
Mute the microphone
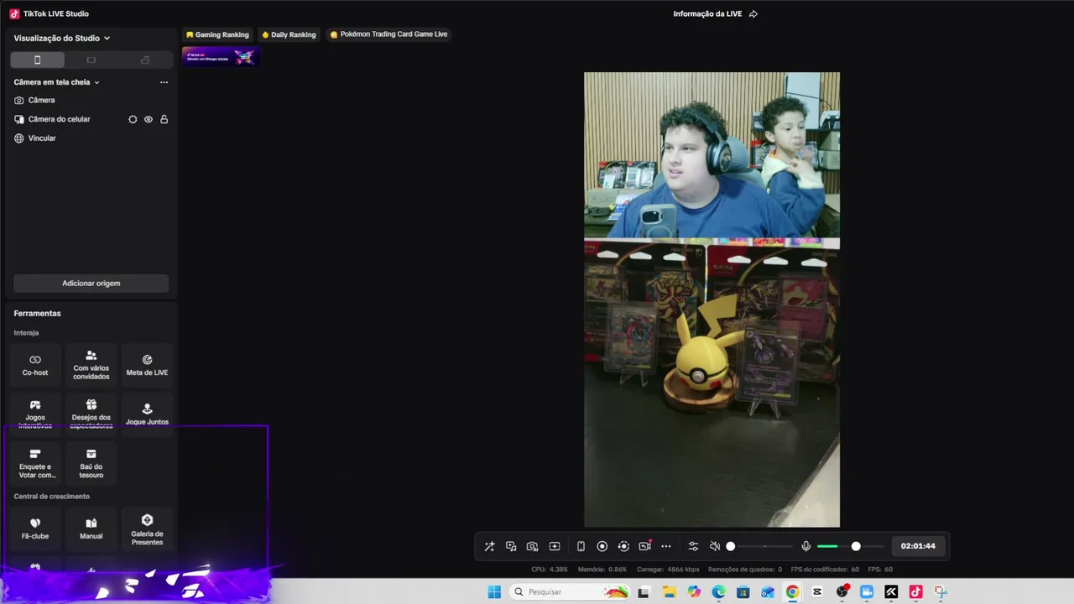tap(805, 546)
